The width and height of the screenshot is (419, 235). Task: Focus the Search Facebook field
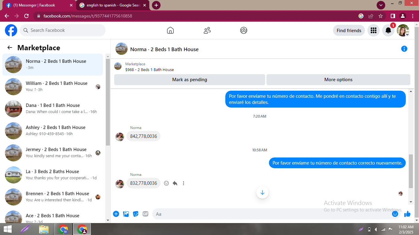(63, 30)
